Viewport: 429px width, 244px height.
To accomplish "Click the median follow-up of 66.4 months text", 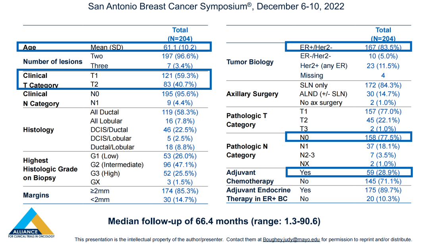I will 214,221.
